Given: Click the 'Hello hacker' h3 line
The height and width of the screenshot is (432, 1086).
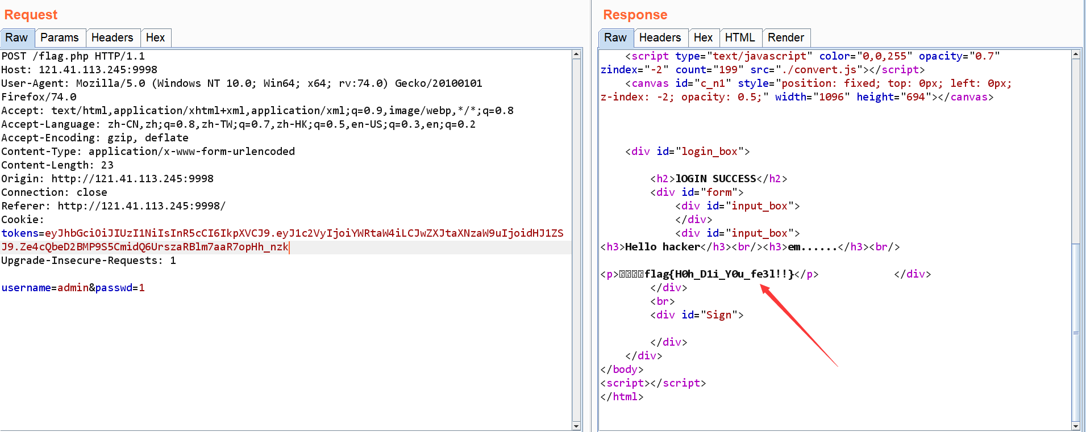Looking at the screenshot, I should [750, 247].
